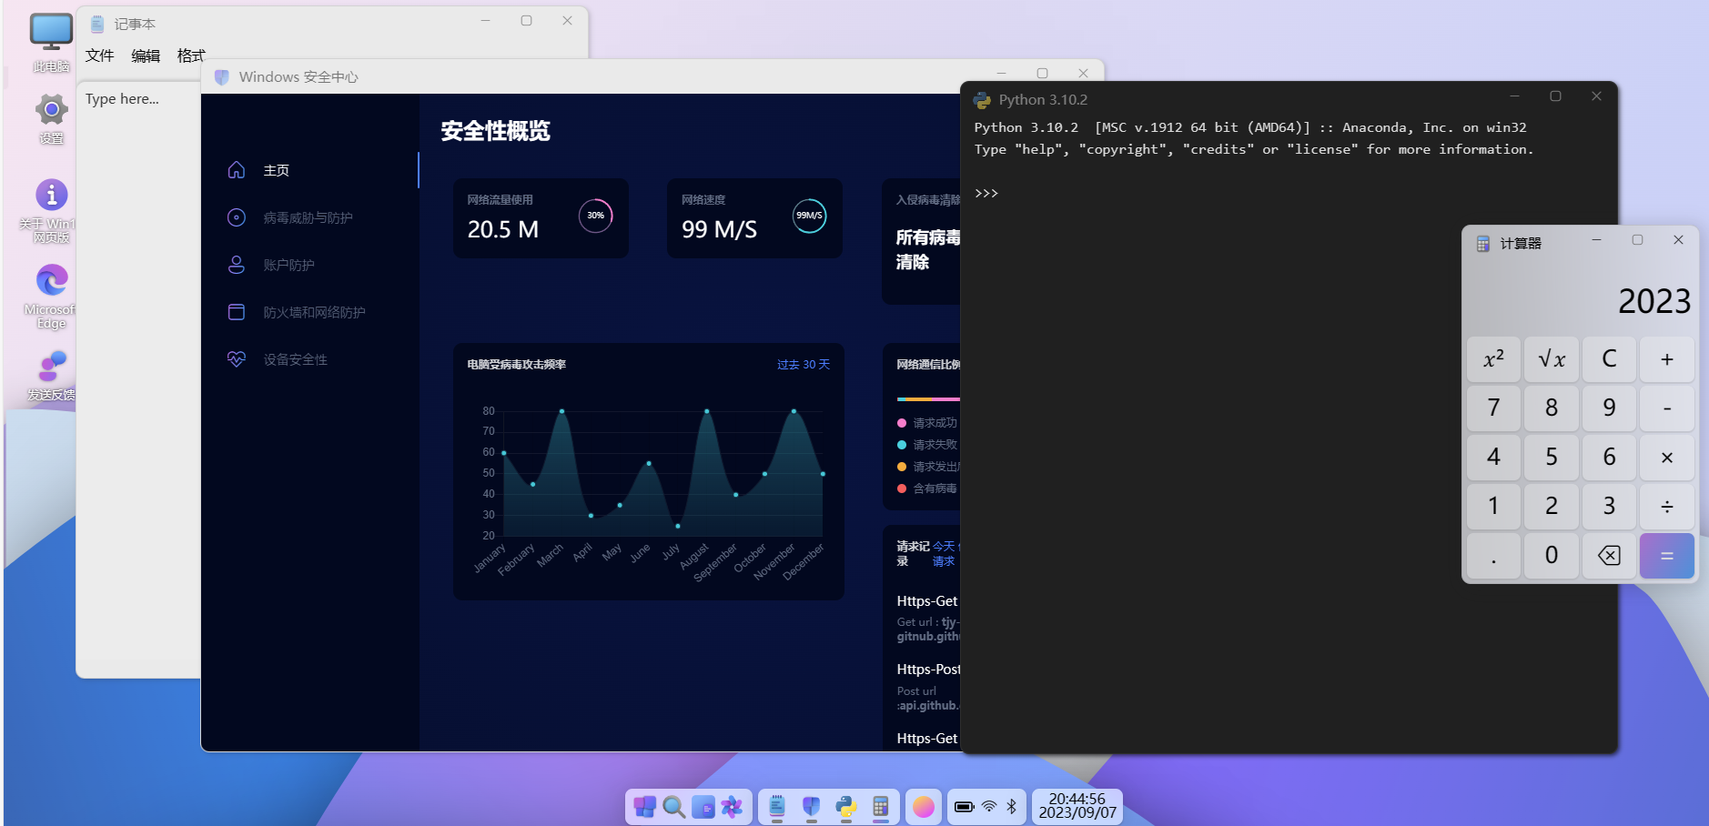The image size is (1709, 826).
Task: Click the √x square root button in Calculator
Action: pyautogui.click(x=1552, y=358)
